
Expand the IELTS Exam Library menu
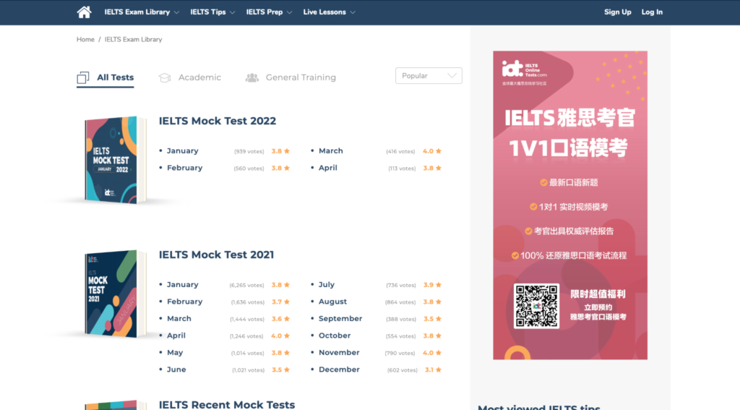point(141,12)
